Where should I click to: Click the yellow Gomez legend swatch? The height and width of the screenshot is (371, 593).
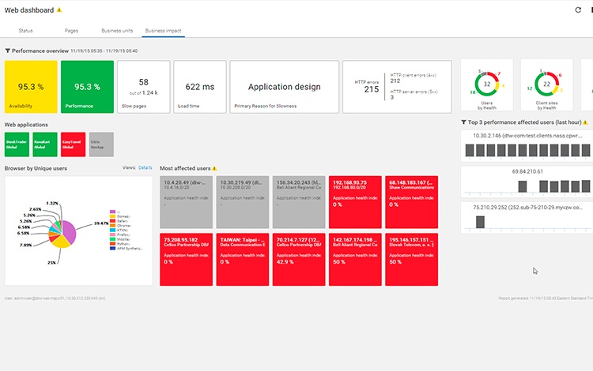(x=112, y=216)
